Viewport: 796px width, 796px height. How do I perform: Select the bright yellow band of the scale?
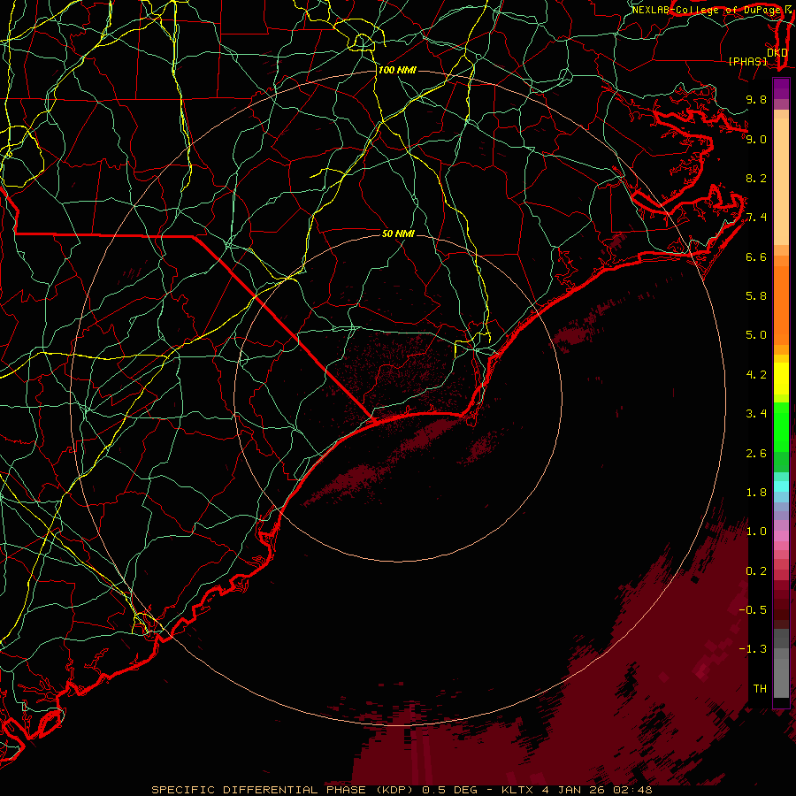coord(781,379)
